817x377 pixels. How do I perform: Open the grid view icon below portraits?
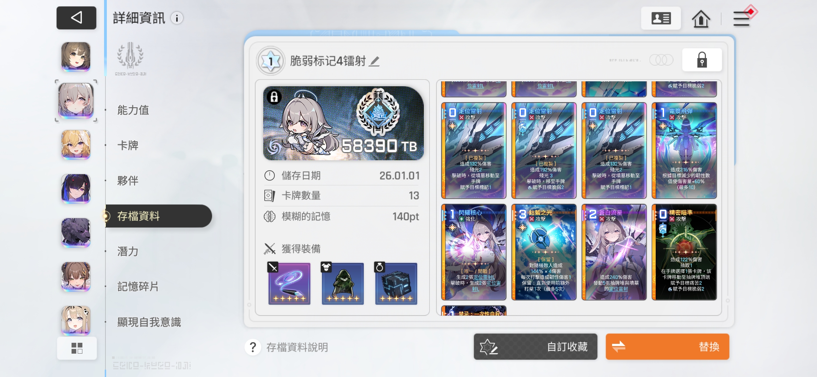tap(77, 348)
